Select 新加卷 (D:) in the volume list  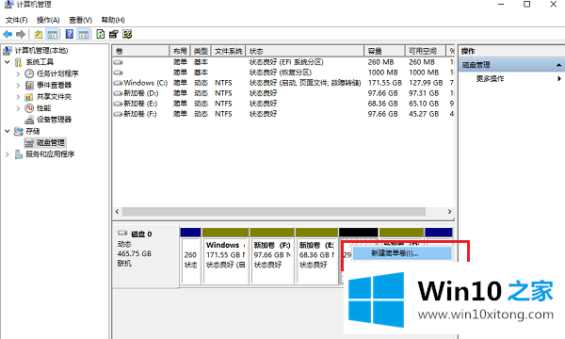pos(283,93)
